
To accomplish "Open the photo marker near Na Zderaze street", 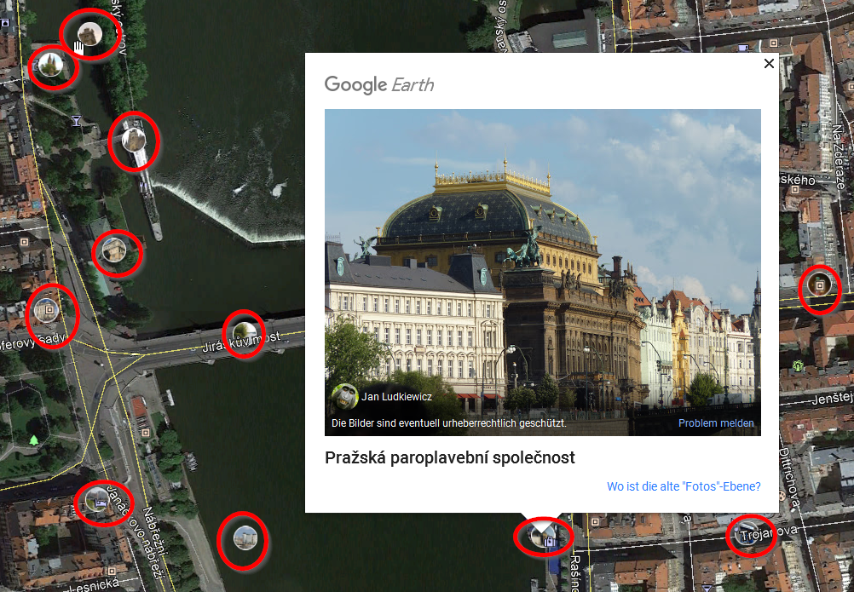I will (x=820, y=288).
